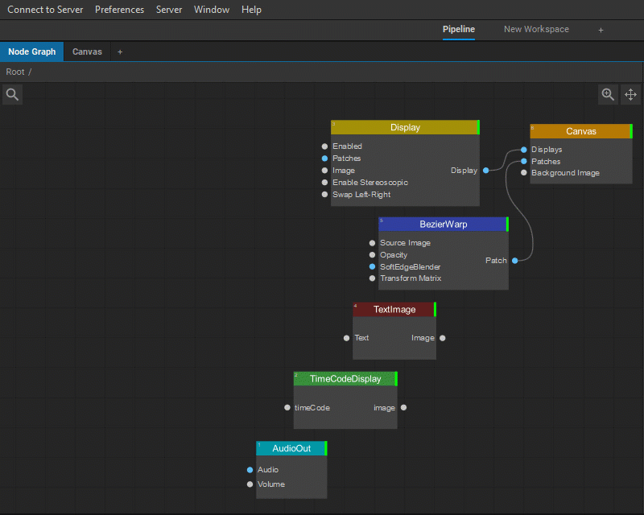Click Display node's Enabled input port
The height and width of the screenshot is (515, 644).
[x=324, y=146]
